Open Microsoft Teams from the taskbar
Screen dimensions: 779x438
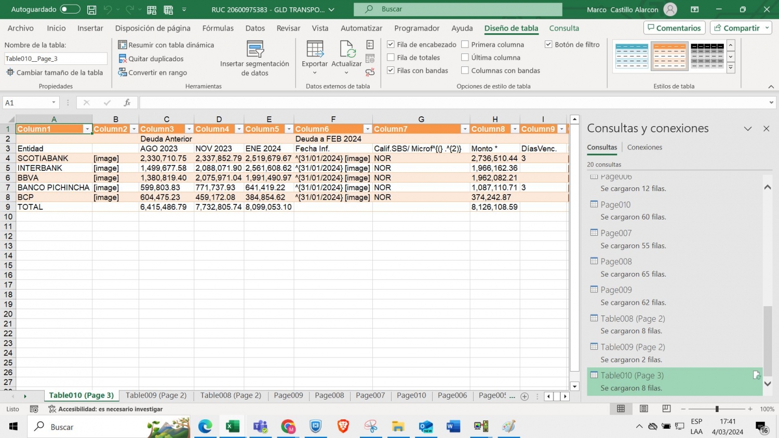pos(260,427)
